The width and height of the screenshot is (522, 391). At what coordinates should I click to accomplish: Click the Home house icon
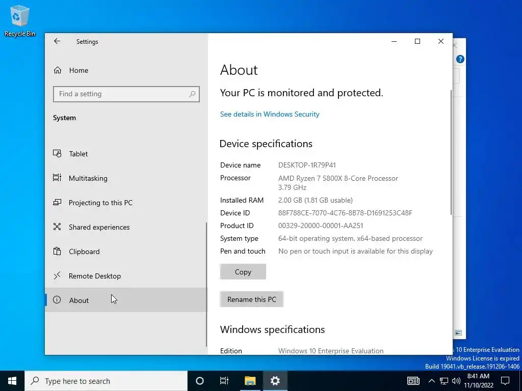coord(58,70)
